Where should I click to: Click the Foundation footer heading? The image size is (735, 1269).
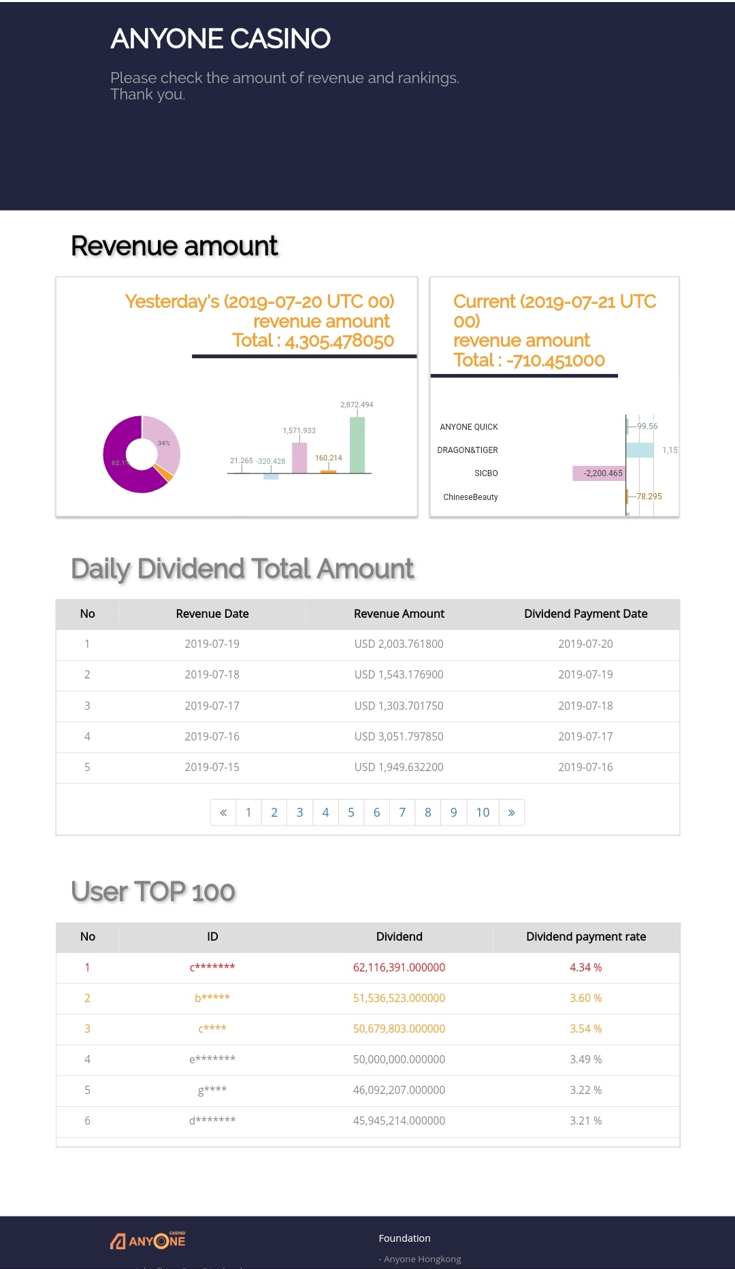point(405,1238)
